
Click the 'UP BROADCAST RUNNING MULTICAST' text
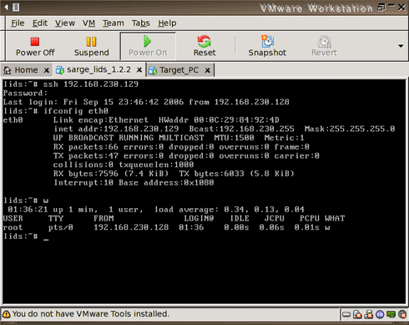(x=129, y=138)
